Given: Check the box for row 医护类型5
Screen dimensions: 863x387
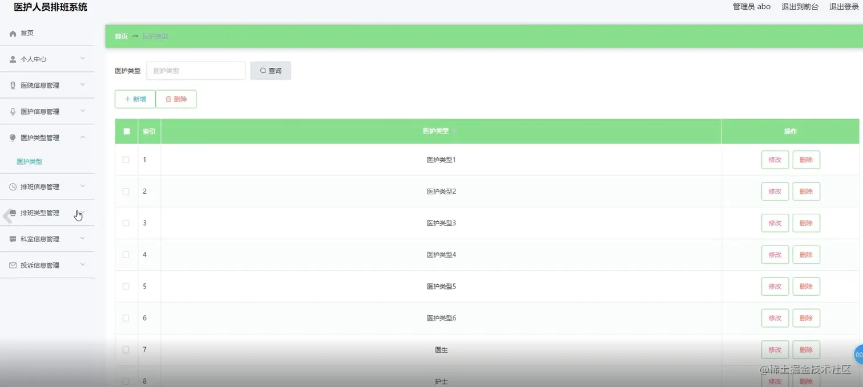Looking at the screenshot, I should coord(126,286).
